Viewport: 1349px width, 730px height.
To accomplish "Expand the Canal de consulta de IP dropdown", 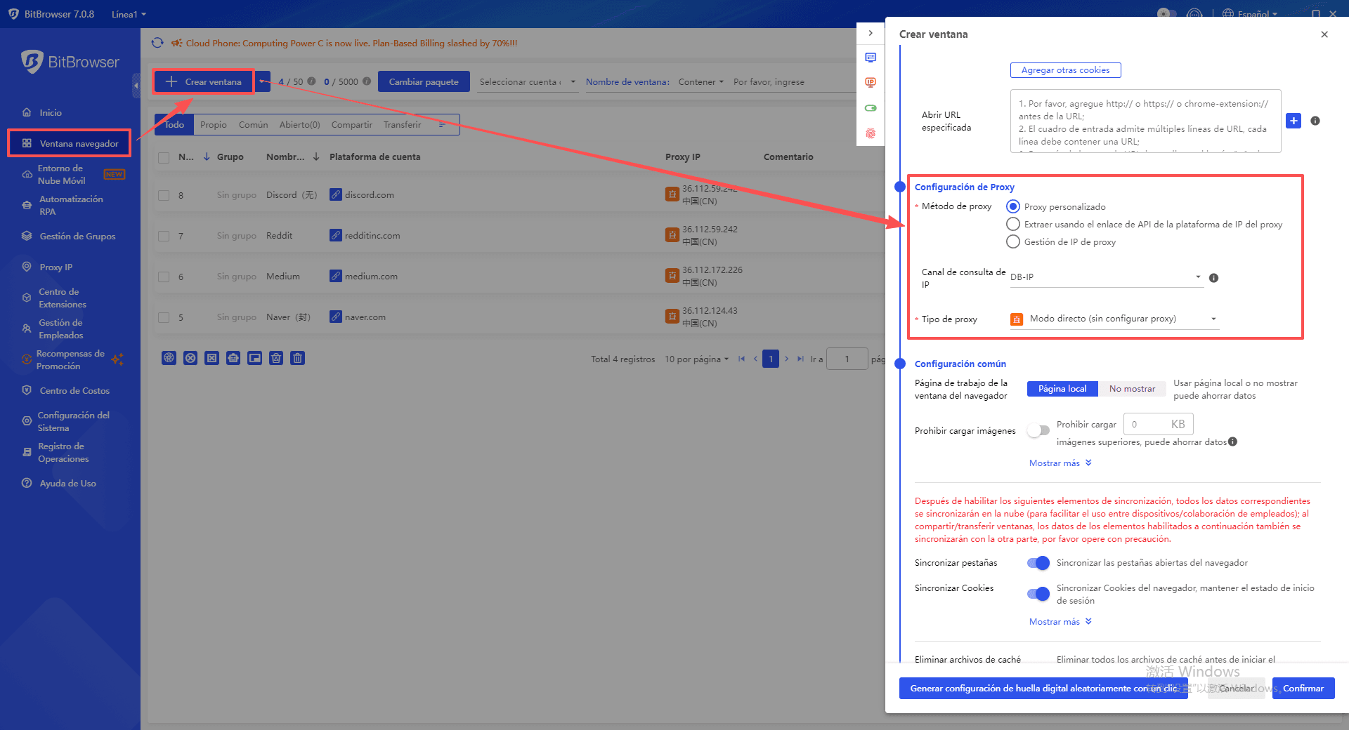I will pyautogui.click(x=1106, y=277).
